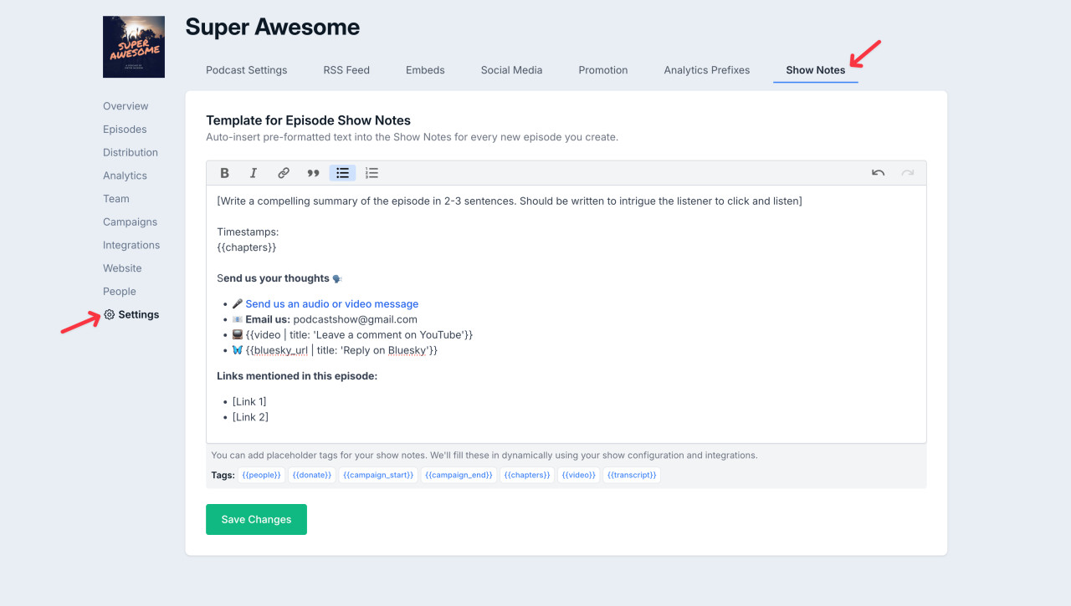
Task: Click the undo arrow icon
Action: (x=878, y=173)
